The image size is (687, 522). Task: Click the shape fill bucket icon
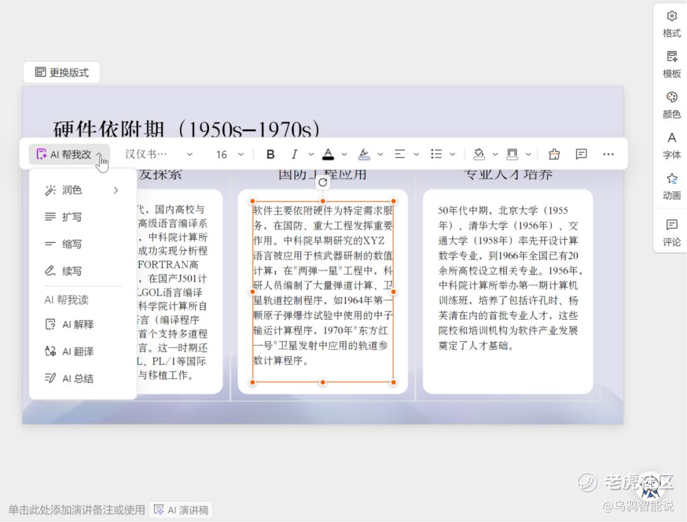[479, 154]
